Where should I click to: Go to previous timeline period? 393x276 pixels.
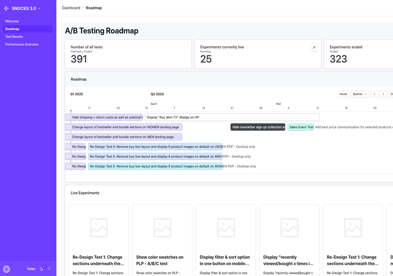[374, 94]
